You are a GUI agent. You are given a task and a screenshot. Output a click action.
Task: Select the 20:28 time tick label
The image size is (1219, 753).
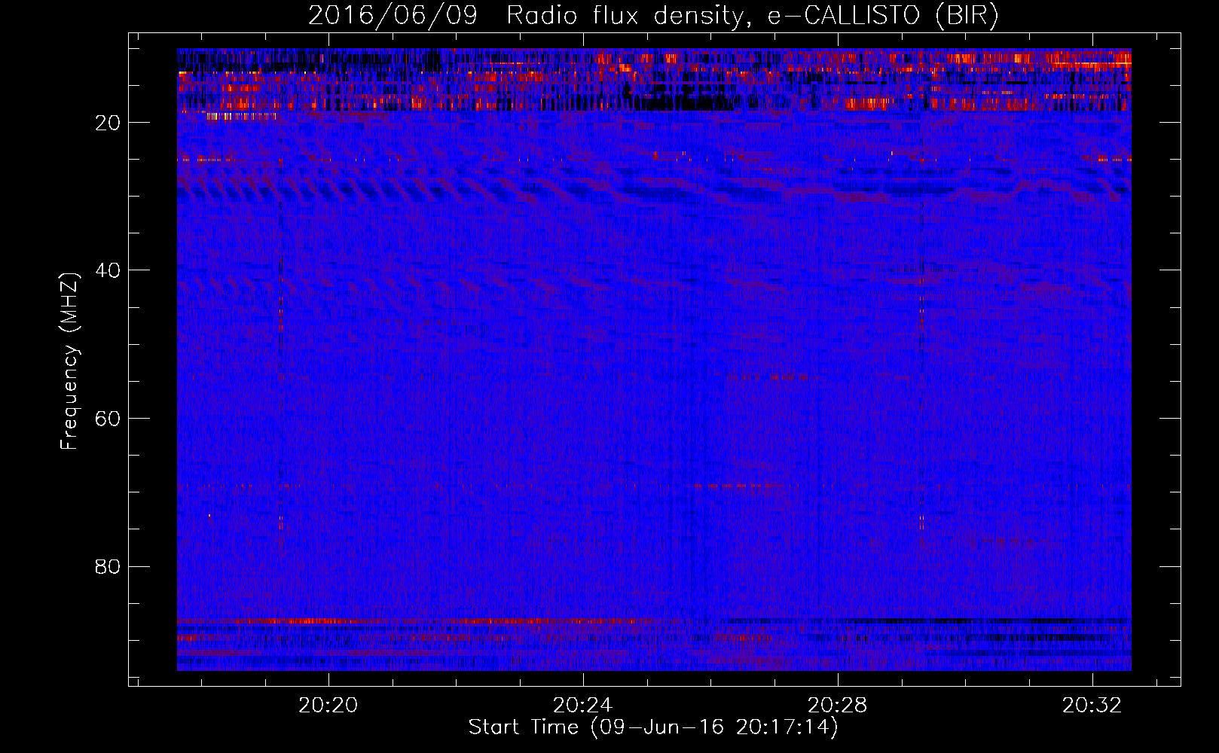[x=837, y=705]
